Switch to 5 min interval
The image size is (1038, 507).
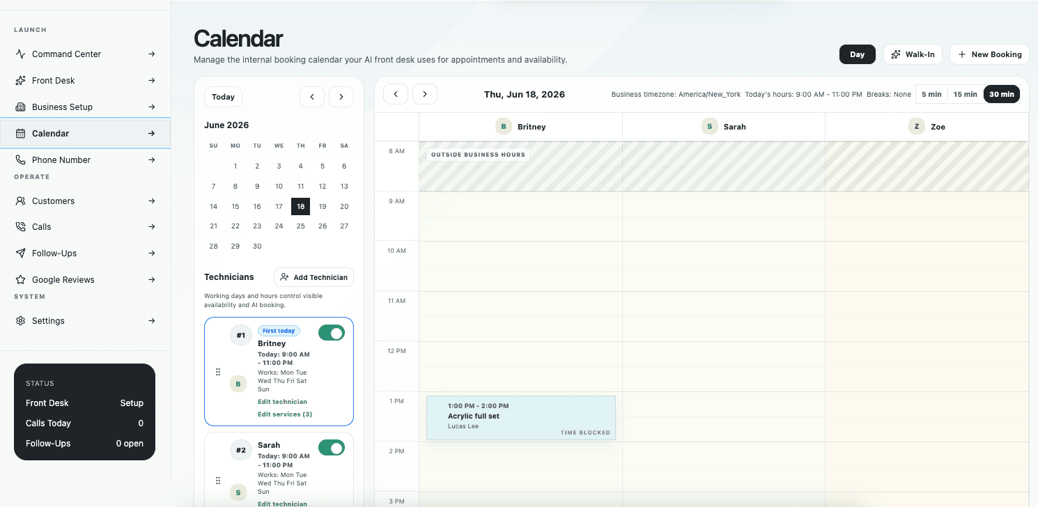pos(931,94)
